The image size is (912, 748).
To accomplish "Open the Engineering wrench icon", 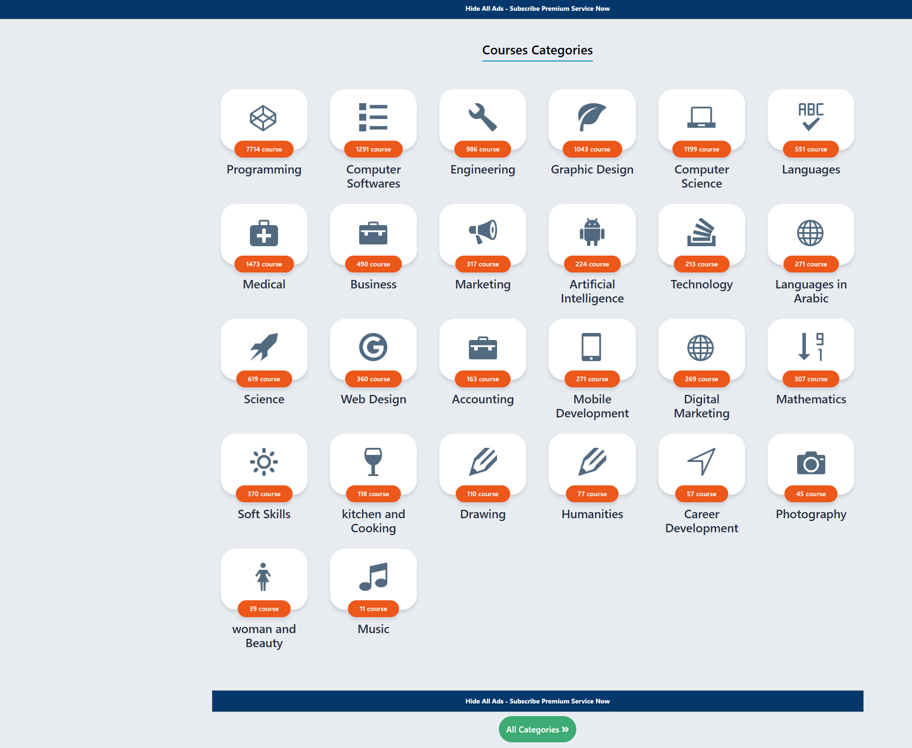I will pyautogui.click(x=482, y=117).
